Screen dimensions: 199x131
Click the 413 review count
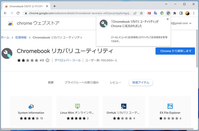point(42,60)
